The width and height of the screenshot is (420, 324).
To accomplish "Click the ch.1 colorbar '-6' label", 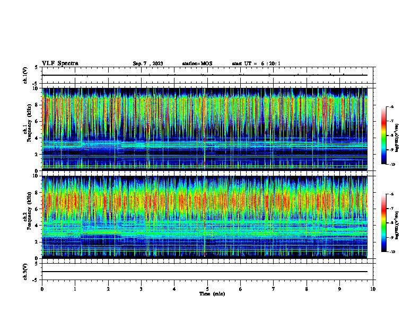I will (391, 106).
